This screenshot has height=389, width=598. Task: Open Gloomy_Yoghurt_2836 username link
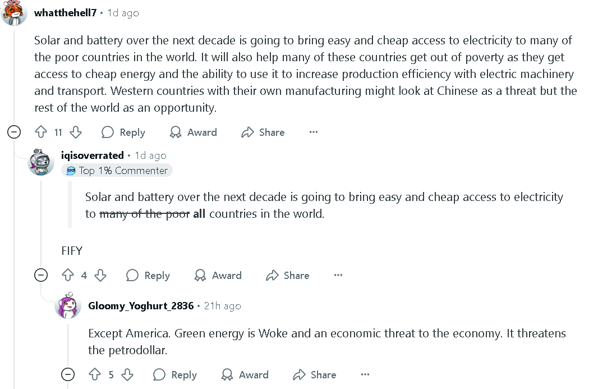click(x=141, y=306)
